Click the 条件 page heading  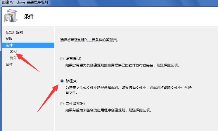(29, 16)
